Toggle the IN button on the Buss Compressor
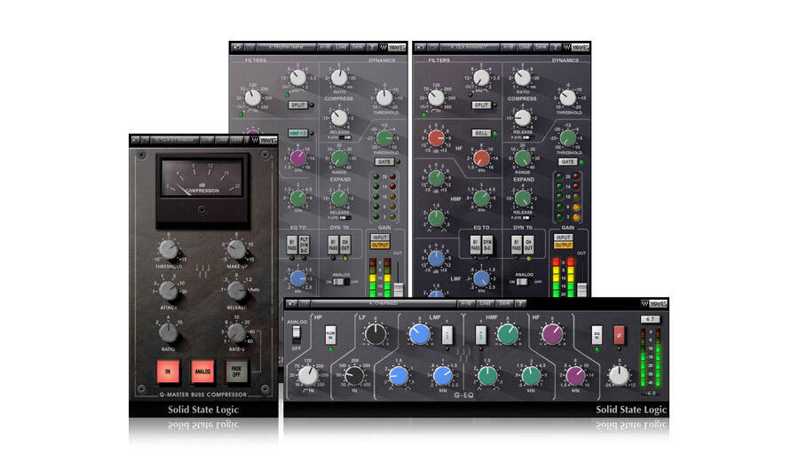The height and width of the screenshot is (453, 799). click(x=168, y=371)
